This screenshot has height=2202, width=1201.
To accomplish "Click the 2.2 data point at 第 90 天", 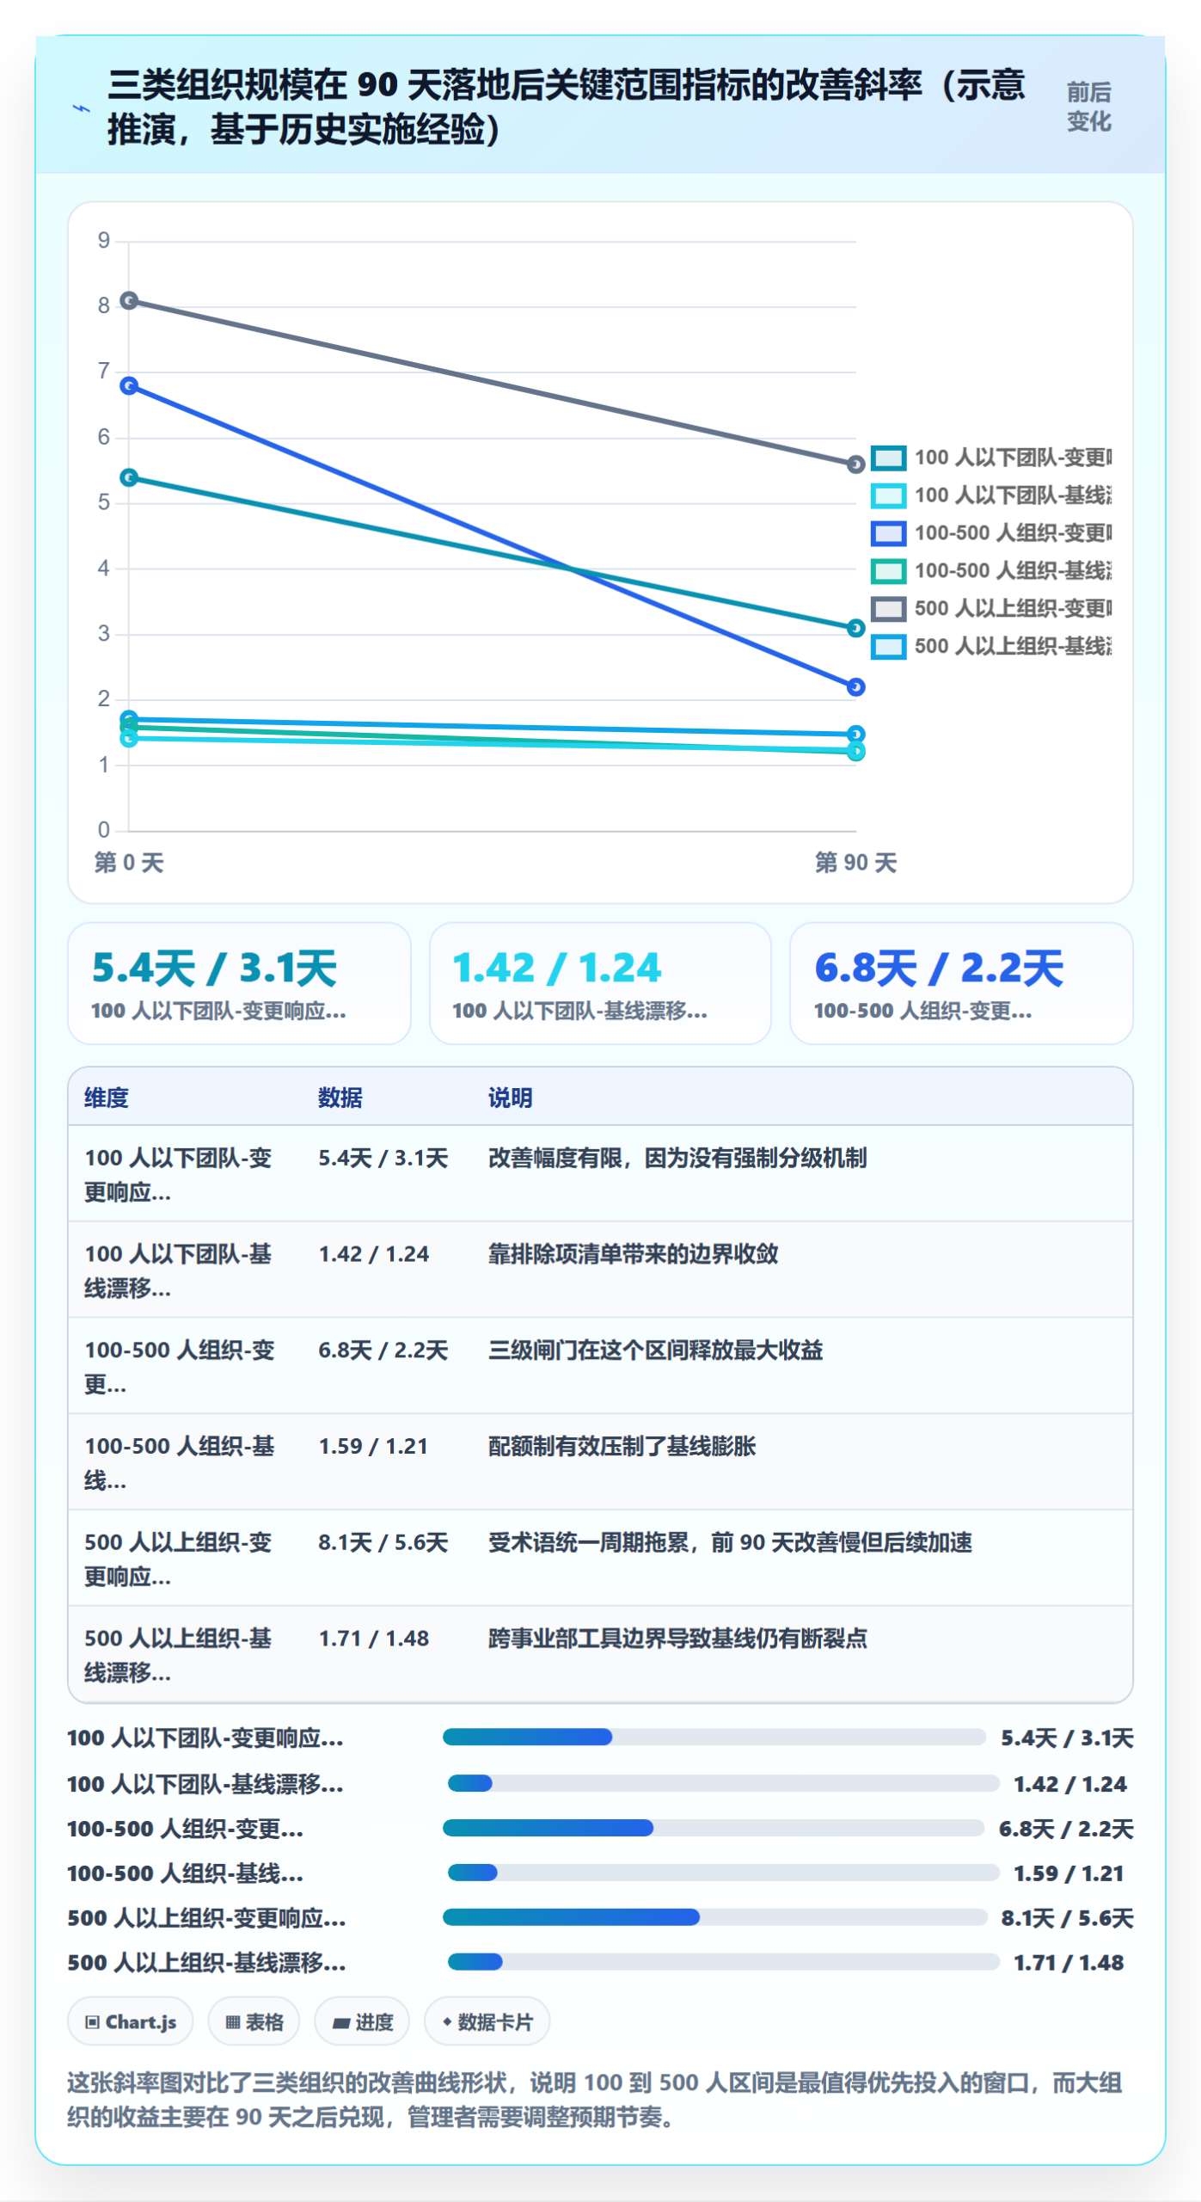I will 855,686.
